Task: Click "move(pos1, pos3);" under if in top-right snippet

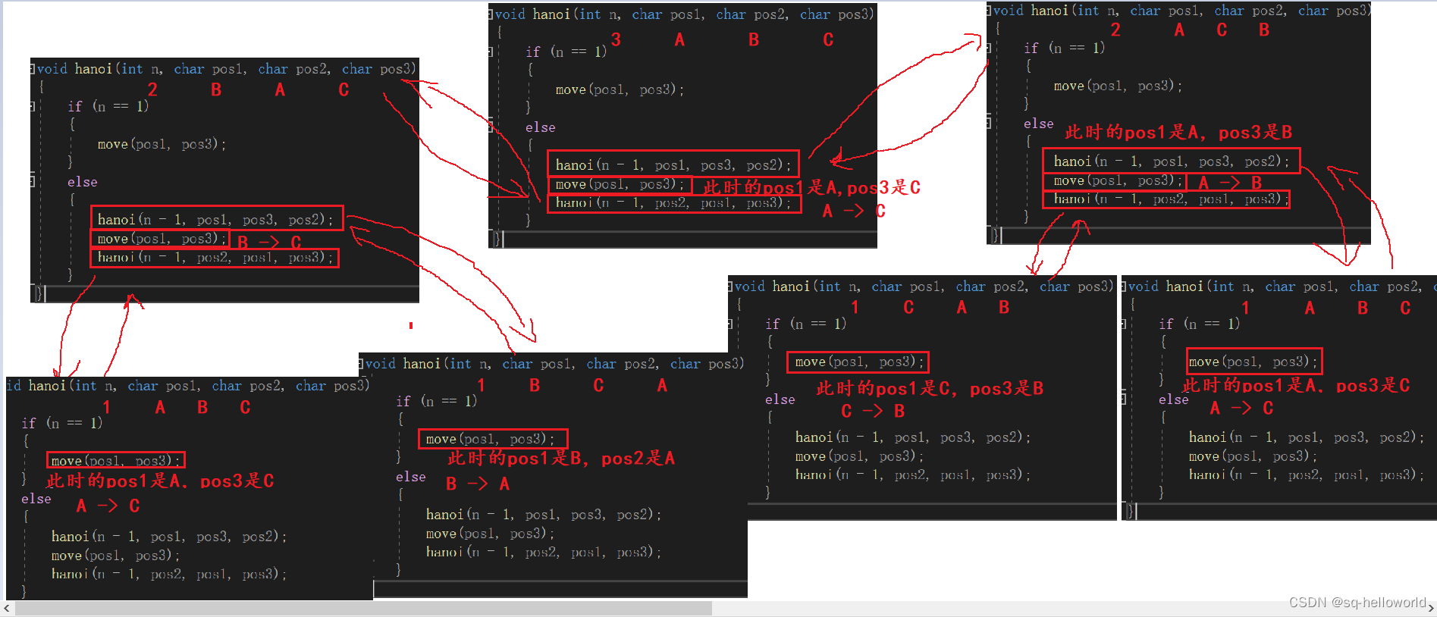Action: [1118, 86]
